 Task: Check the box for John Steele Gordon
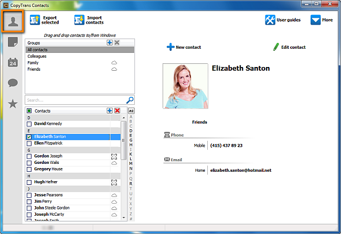coord(29,208)
